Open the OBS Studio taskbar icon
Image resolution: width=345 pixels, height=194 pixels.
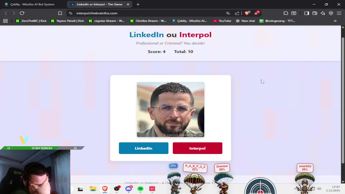tap(117, 189)
